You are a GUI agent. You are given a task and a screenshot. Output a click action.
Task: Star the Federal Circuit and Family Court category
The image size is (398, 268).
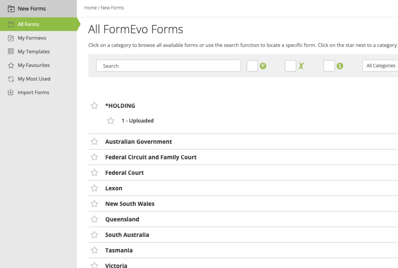[x=95, y=157]
